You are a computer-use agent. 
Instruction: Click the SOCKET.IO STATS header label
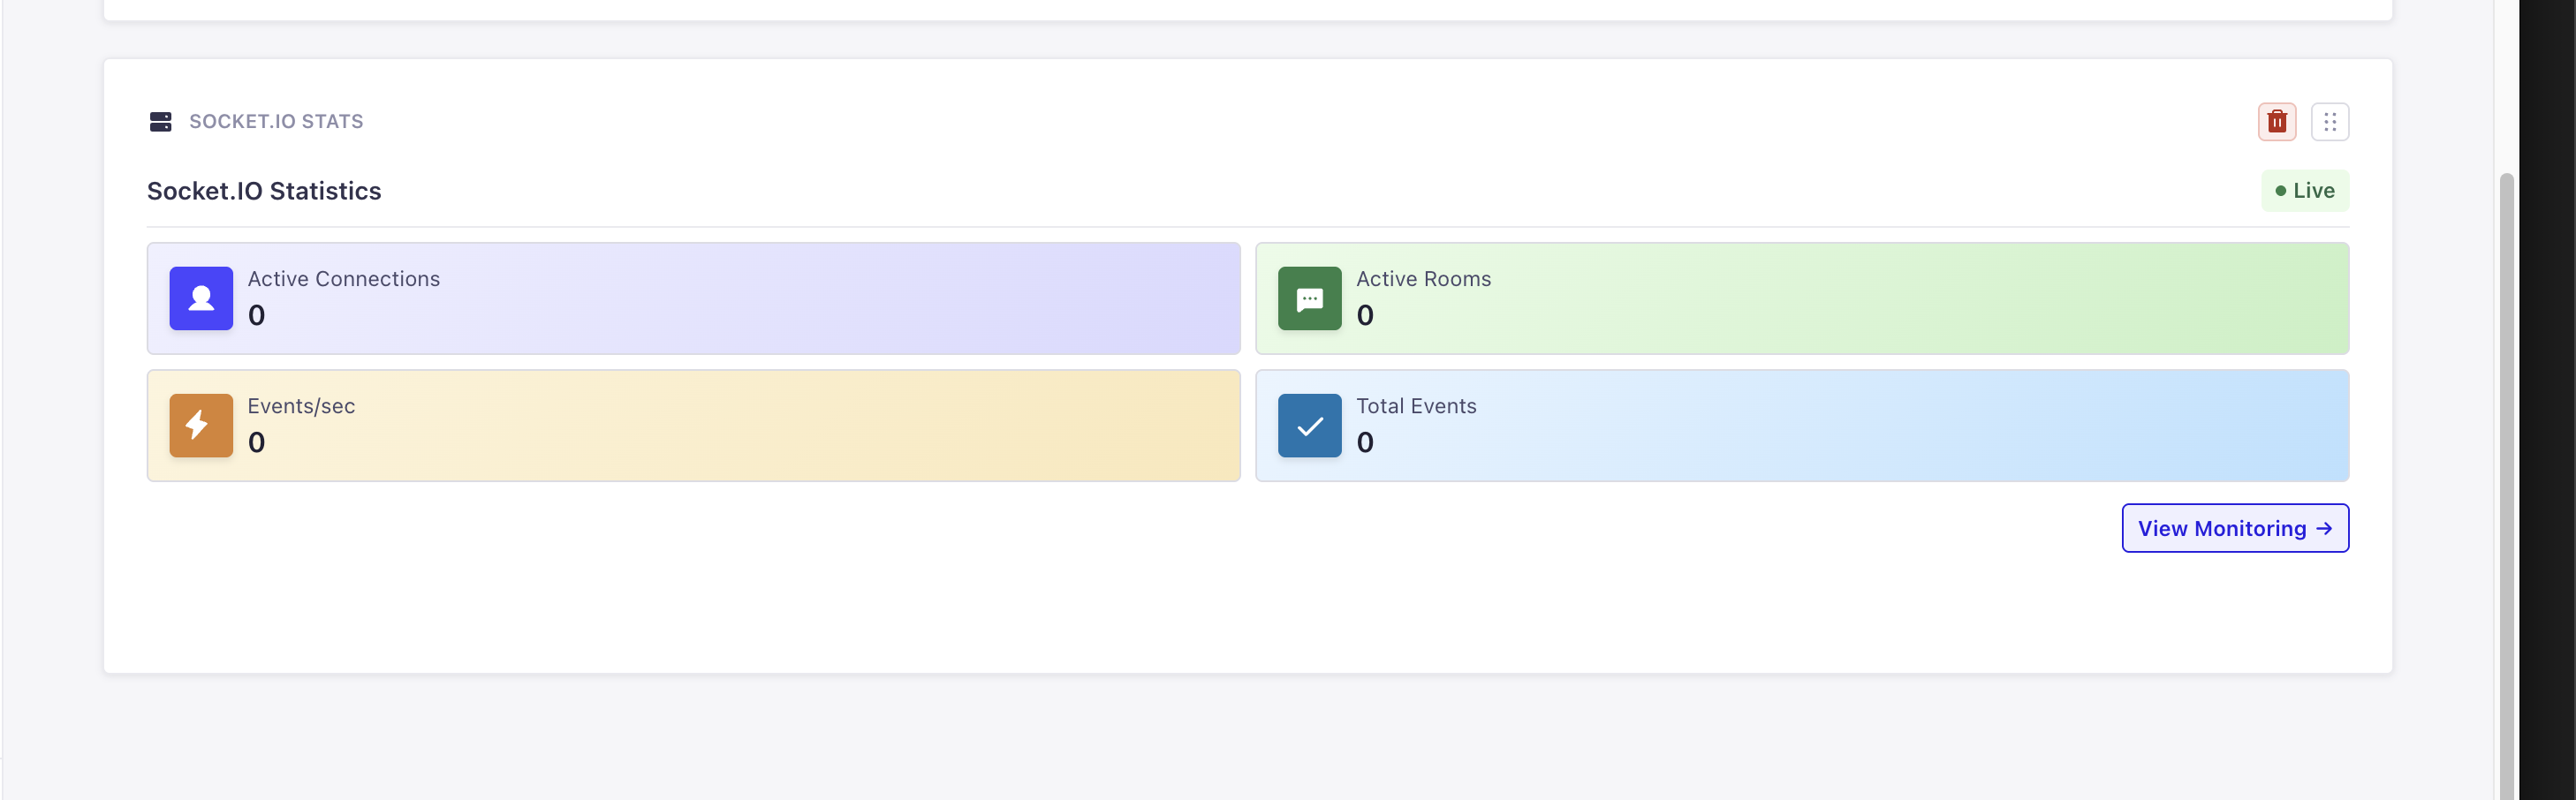click(x=276, y=122)
